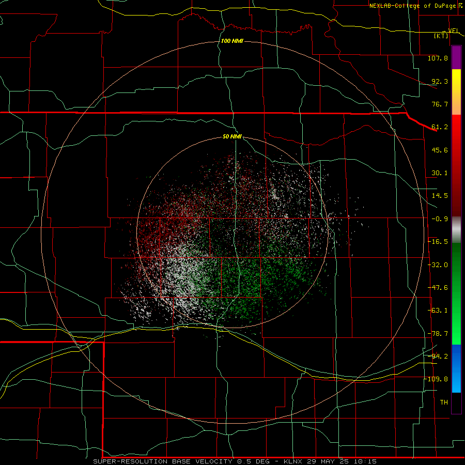Click the blue segment of the color bar
This screenshot has width=465, height=465.
(x=456, y=368)
